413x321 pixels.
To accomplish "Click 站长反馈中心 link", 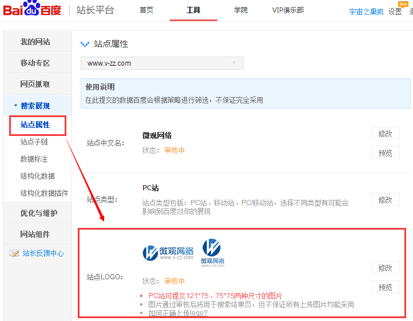I will pyautogui.click(x=43, y=253).
